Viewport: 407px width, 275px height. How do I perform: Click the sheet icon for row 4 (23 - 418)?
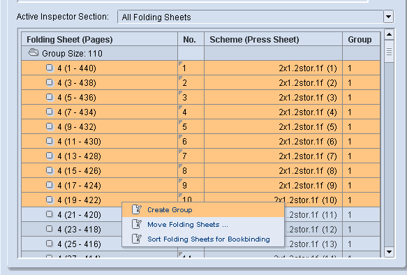tap(49, 229)
